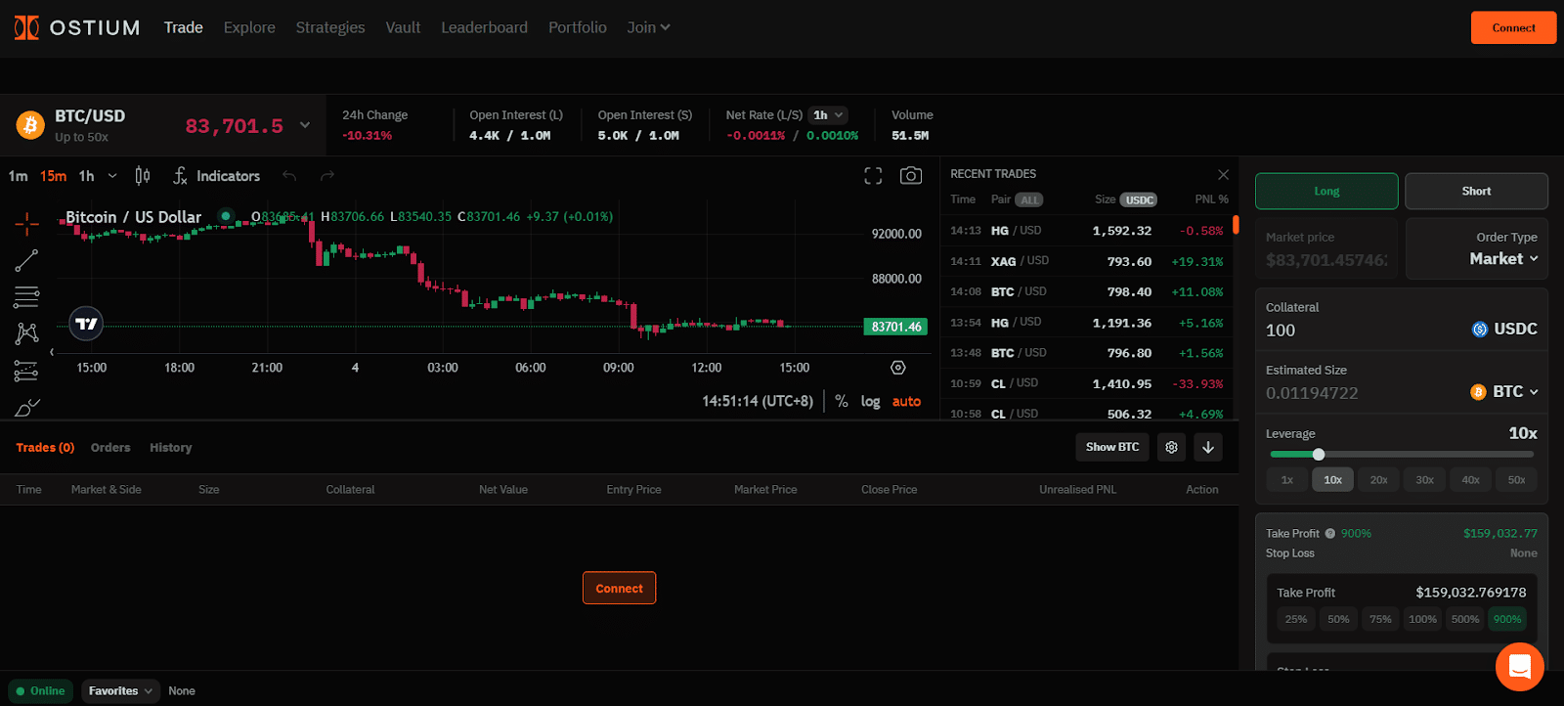Select the trend line drawing tool
The image size is (1564, 706).
pyautogui.click(x=27, y=260)
